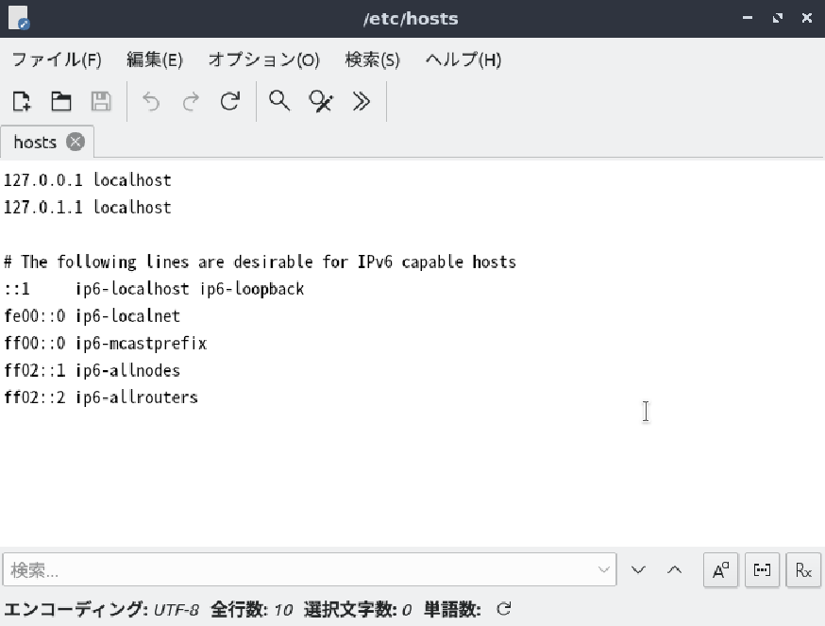Toggle regular expression search option
The image size is (825, 626).
pyautogui.click(x=803, y=569)
